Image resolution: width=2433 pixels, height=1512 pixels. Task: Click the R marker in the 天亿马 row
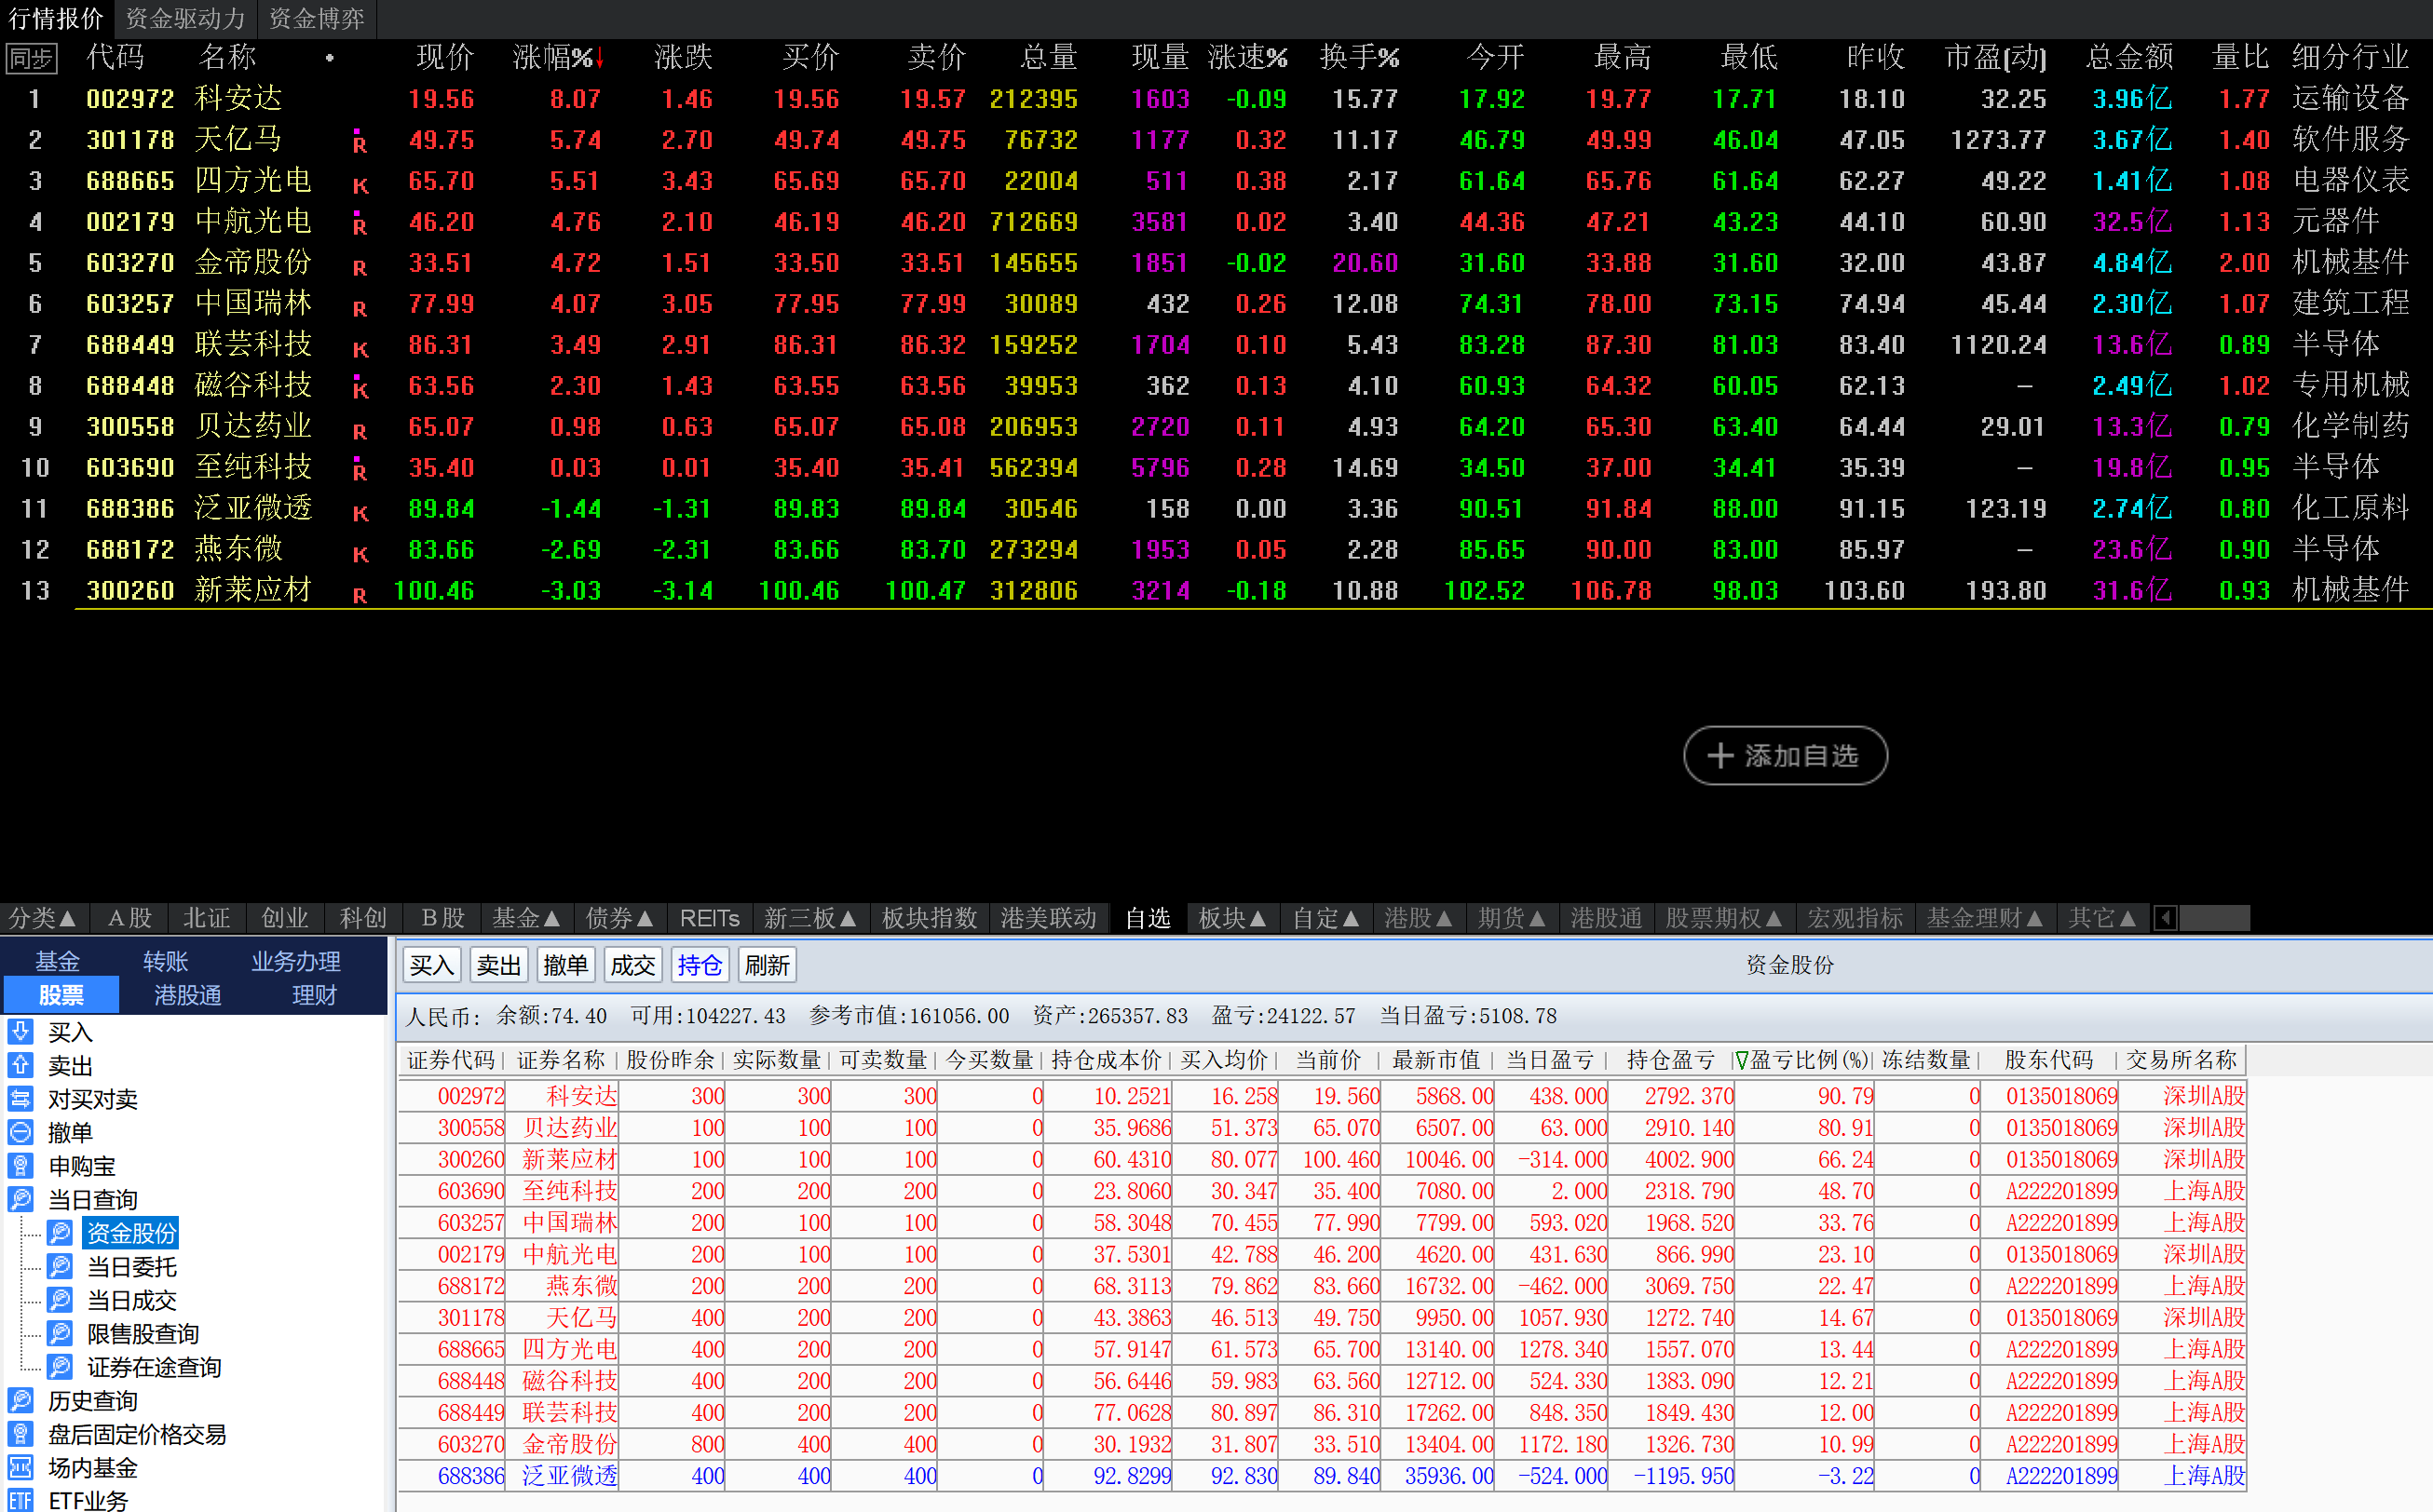pos(360,143)
